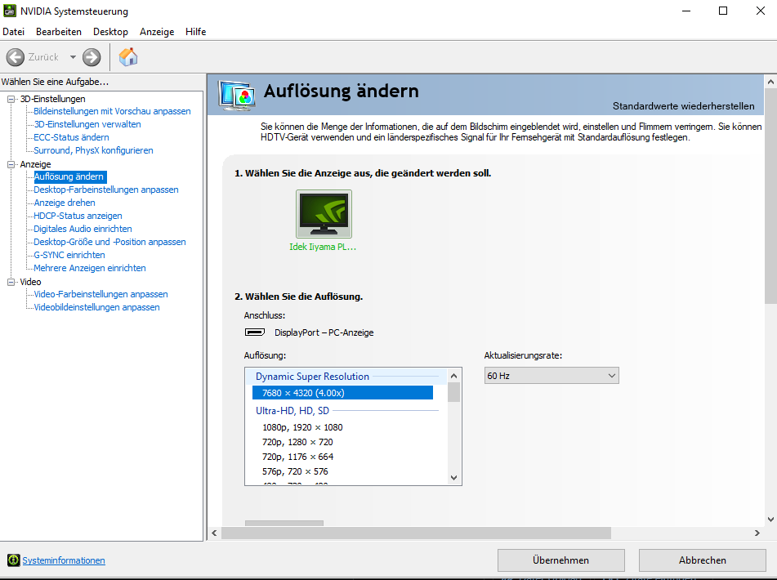Select 7680 × 4320 (4.00x) resolution
This screenshot has width=777, height=580.
coord(342,393)
